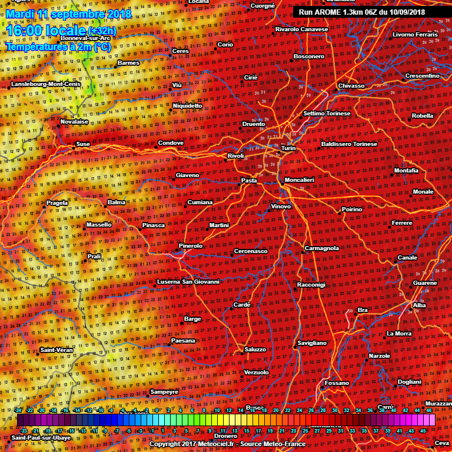The height and width of the screenshot is (452, 452).
Task: Select the Cumiana label
Action: coord(200,202)
